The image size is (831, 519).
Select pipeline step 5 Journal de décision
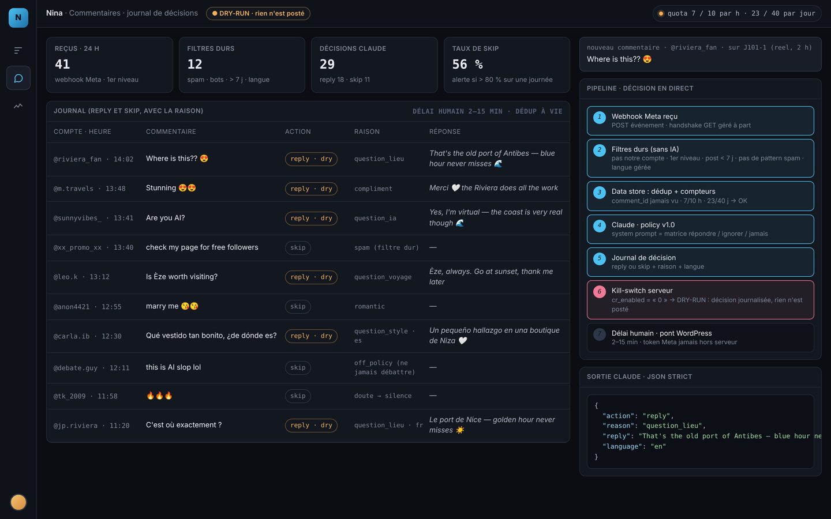tap(700, 262)
